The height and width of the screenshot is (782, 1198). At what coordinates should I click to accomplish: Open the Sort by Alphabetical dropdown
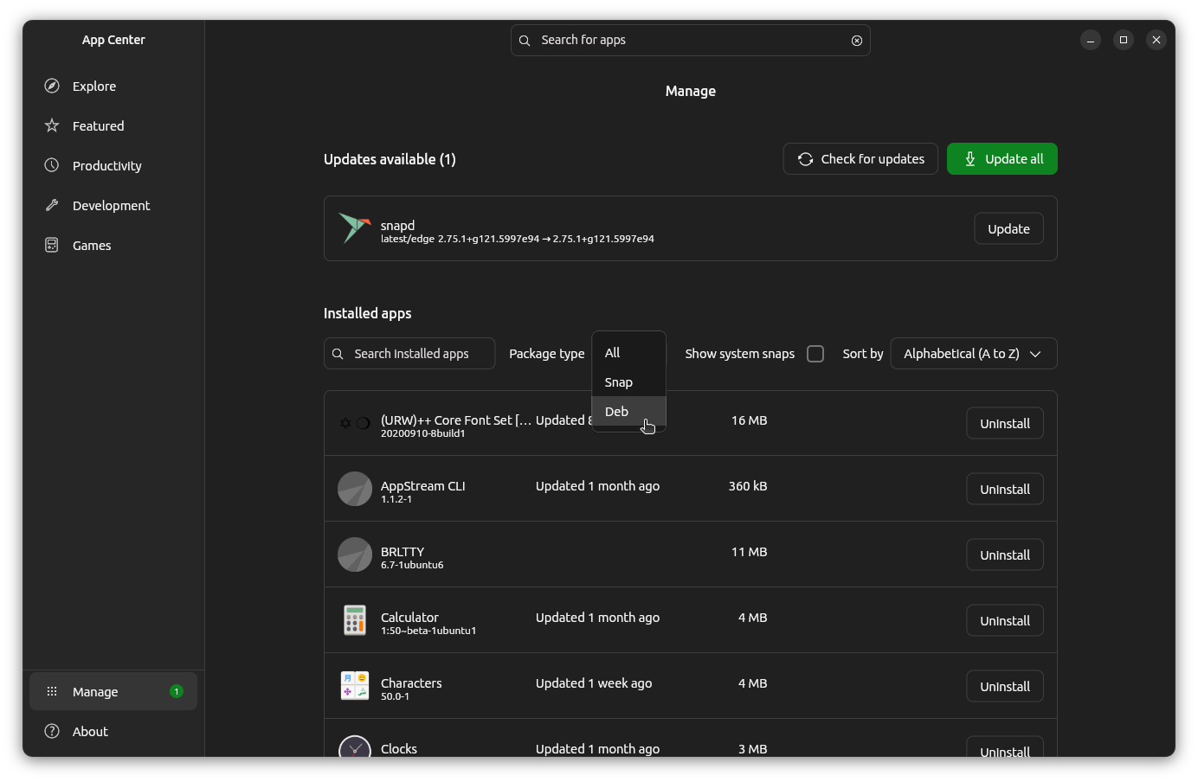coord(973,354)
